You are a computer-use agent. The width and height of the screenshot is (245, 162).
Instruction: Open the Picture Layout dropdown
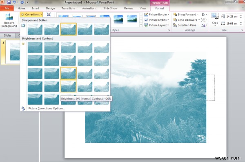(x=157, y=25)
